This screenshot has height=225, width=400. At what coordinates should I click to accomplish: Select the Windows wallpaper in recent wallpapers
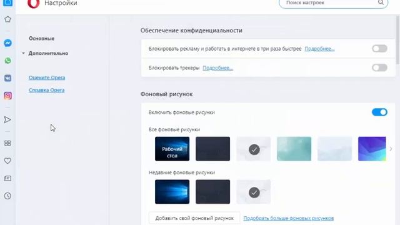(172, 192)
